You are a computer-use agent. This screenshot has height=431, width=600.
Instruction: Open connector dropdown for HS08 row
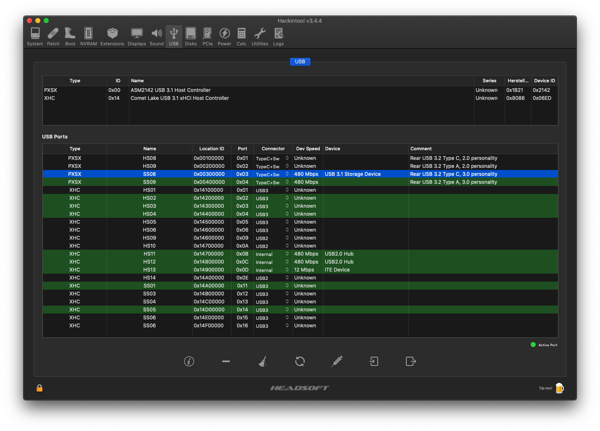click(x=287, y=158)
